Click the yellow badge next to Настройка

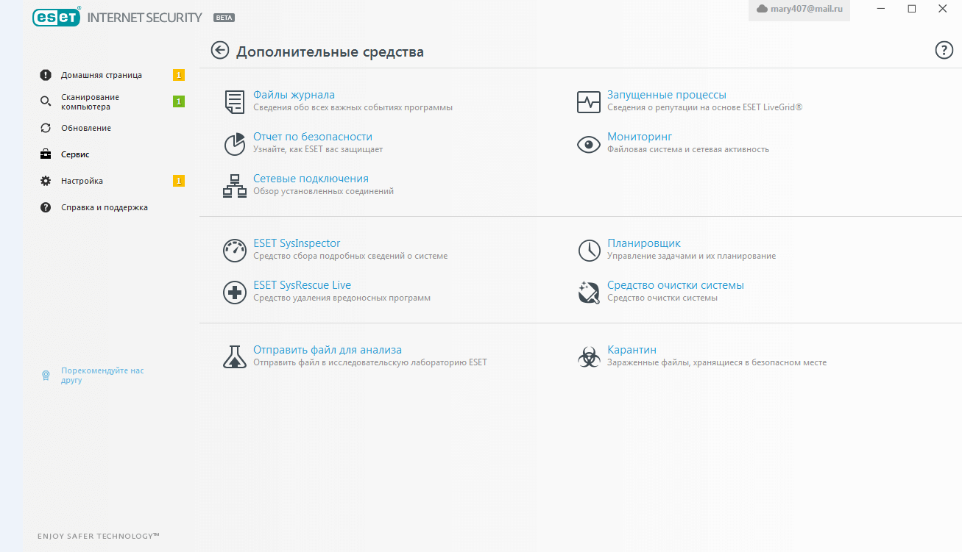coord(179,181)
